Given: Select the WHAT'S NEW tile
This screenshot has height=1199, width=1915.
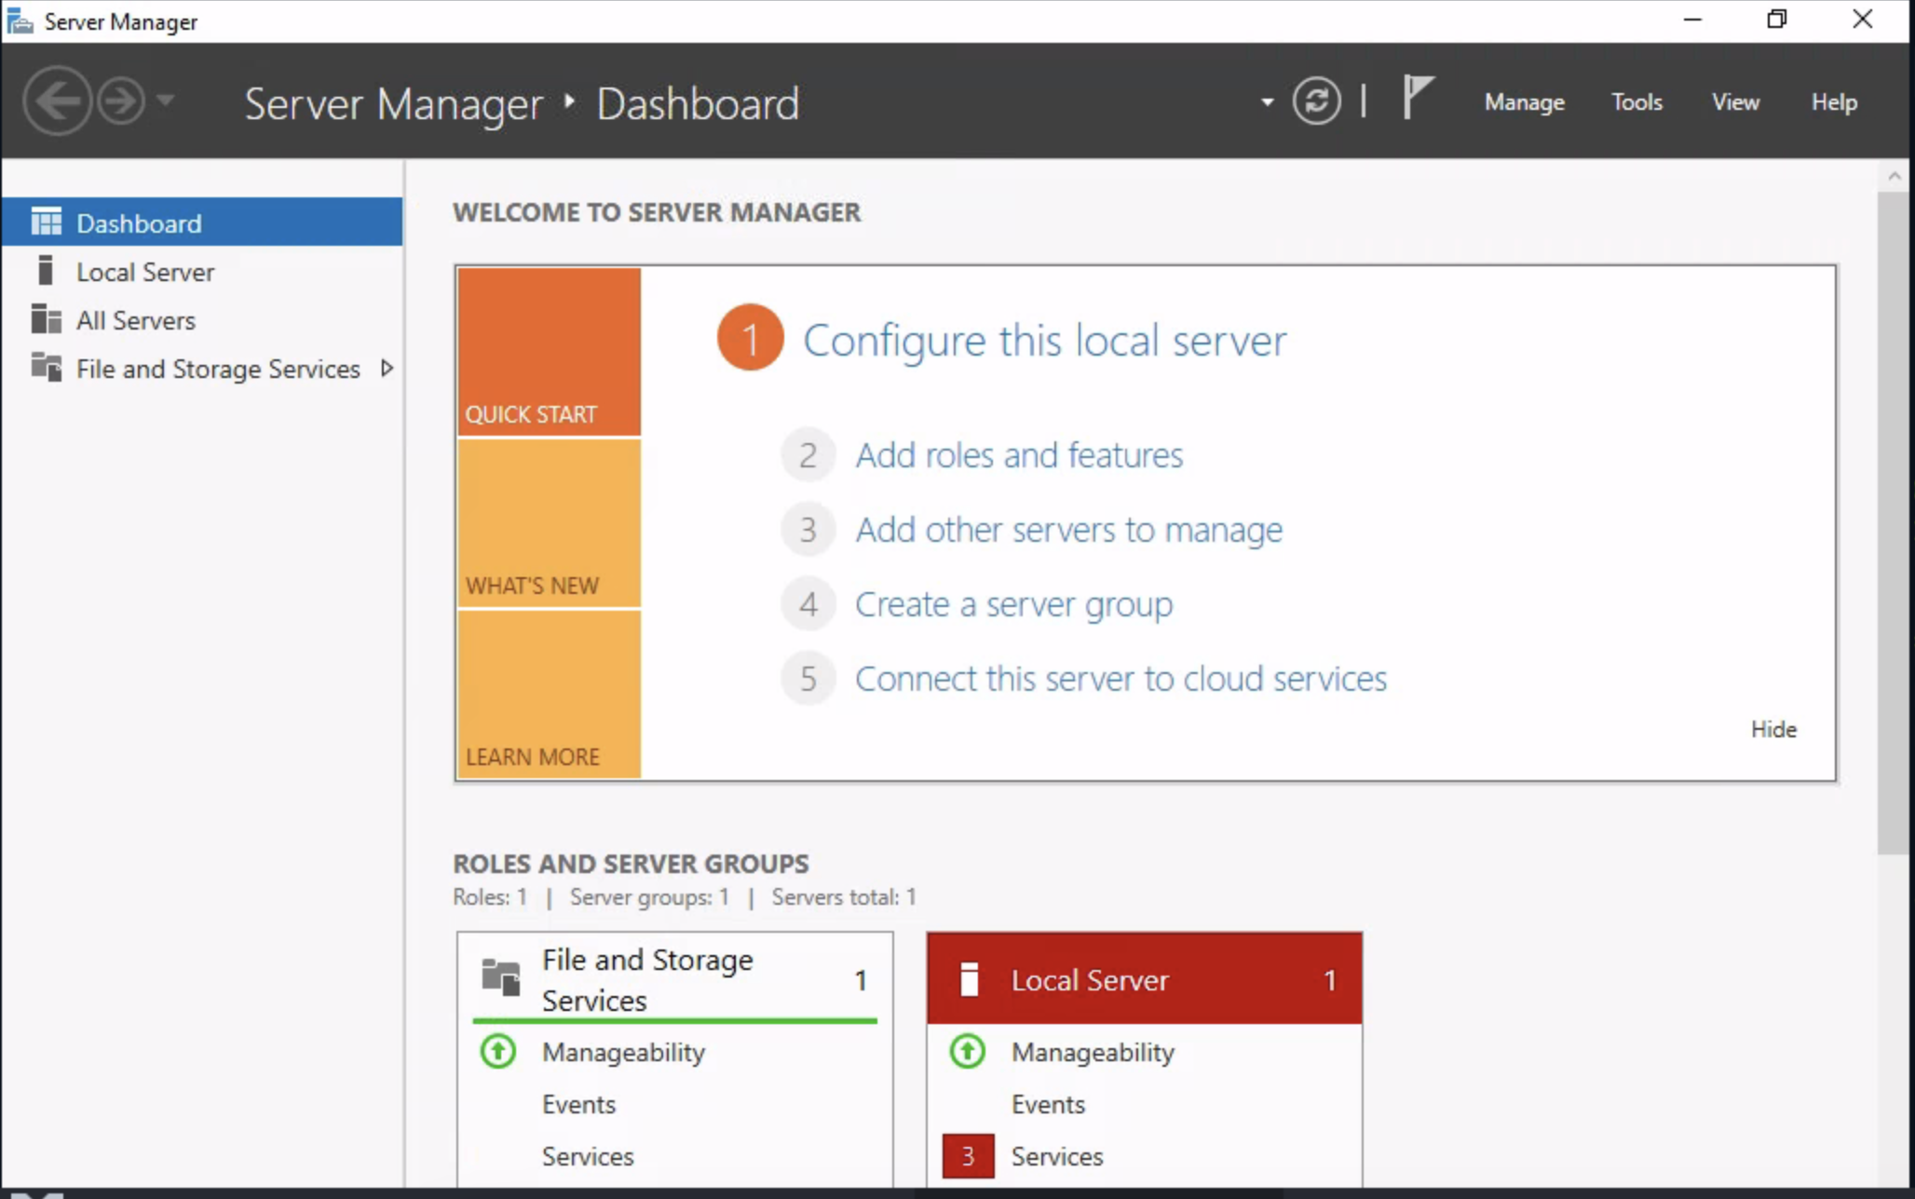Looking at the screenshot, I should click(549, 523).
